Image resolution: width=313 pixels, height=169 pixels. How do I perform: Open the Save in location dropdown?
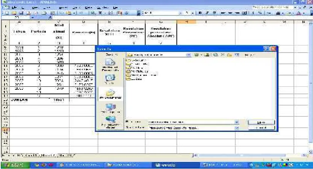189,55
